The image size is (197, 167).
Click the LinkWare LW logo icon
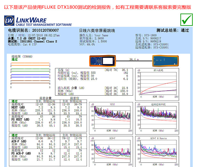click(x=9, y=20)
